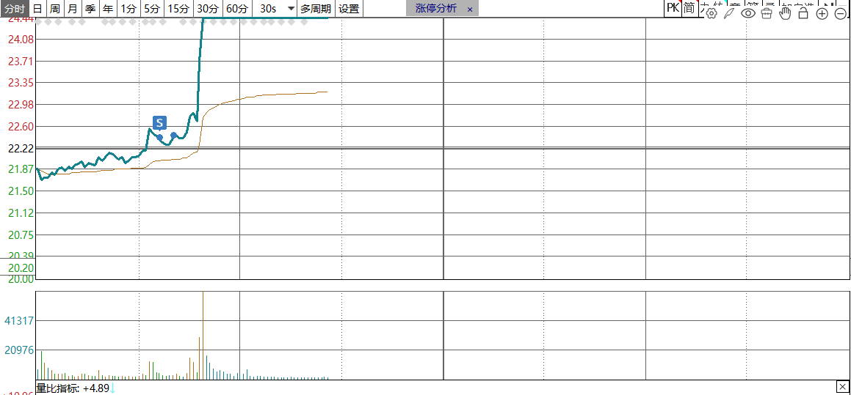Screen dimensions: 851x395
Task: Close the 涨停分析 tab
Action: (470, 10)
